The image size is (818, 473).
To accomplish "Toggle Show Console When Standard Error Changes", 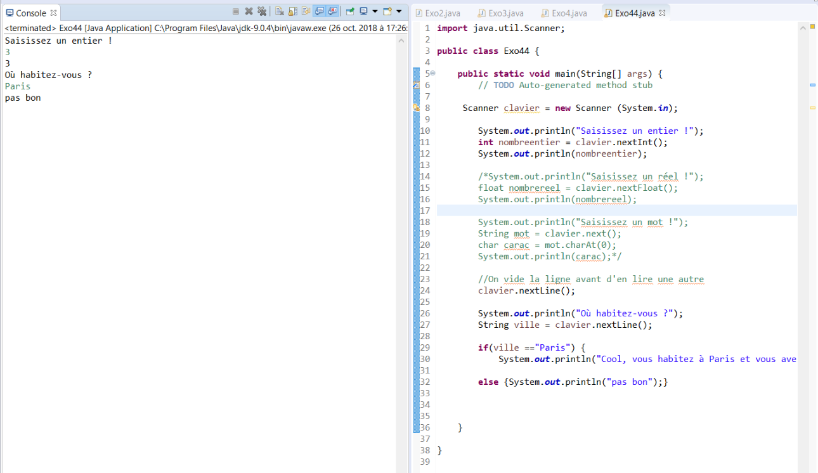I will coord(332,11).
